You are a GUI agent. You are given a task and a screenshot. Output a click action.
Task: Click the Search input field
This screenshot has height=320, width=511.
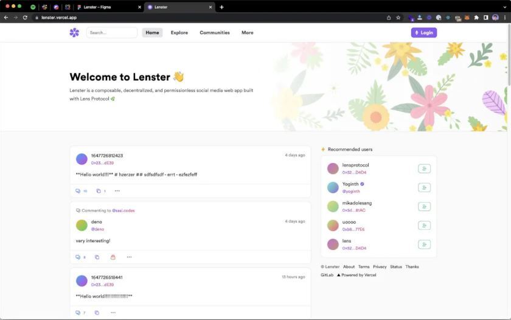tap(112, 33)
